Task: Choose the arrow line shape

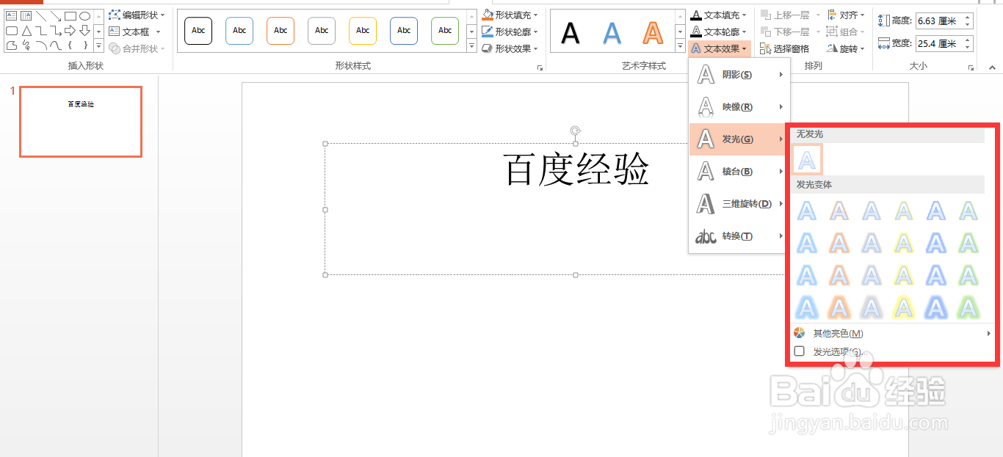Action: tap(56, 16)
